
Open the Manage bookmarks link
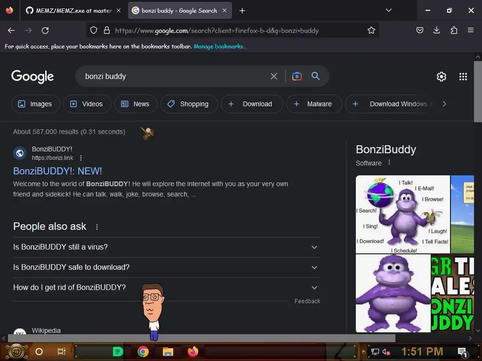tap(220, 47)
